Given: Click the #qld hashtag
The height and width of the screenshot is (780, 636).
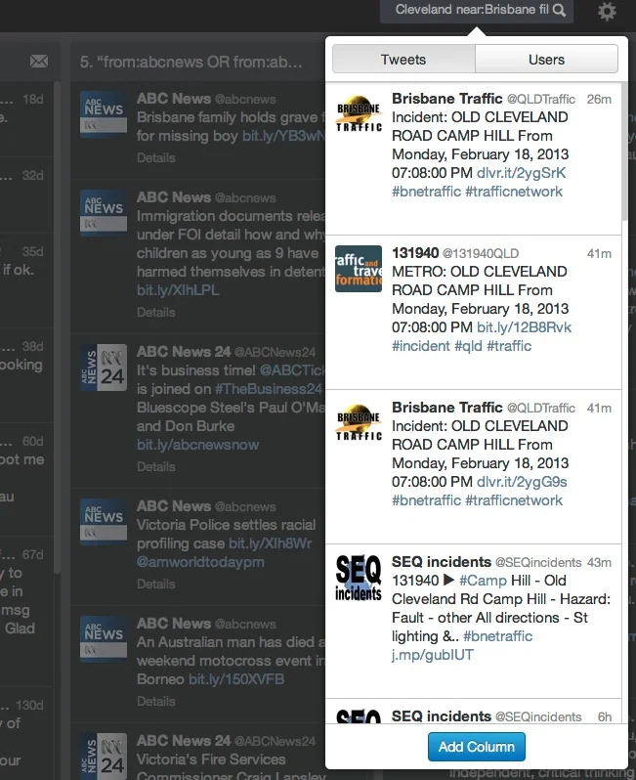Looking at the screenshot, I should [x=468, y=346].
